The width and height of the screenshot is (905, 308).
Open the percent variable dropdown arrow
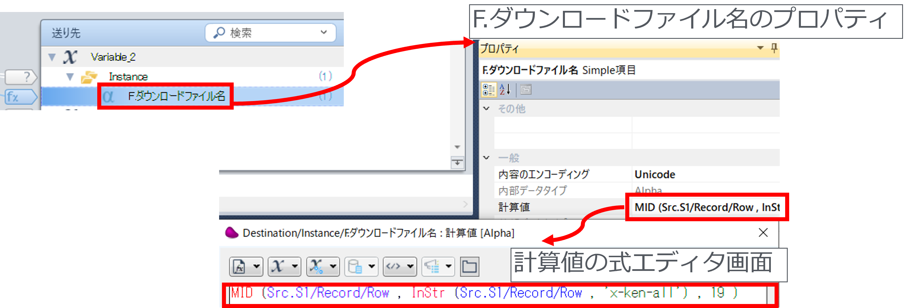334,267
